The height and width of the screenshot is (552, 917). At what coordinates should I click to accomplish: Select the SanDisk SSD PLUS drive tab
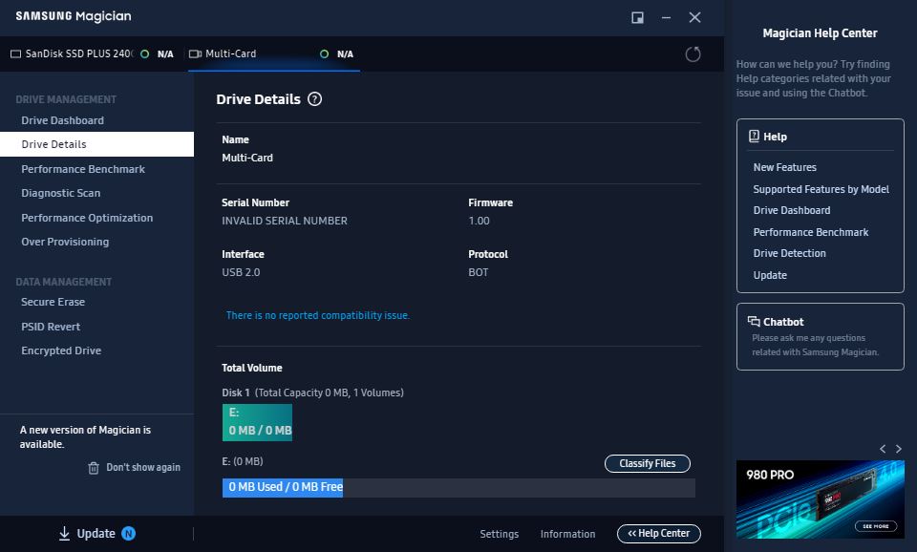click(x=94, y=53)
